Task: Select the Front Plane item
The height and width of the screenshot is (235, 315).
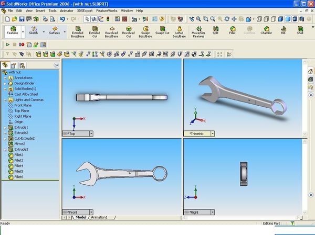Action: click(20, 105)
